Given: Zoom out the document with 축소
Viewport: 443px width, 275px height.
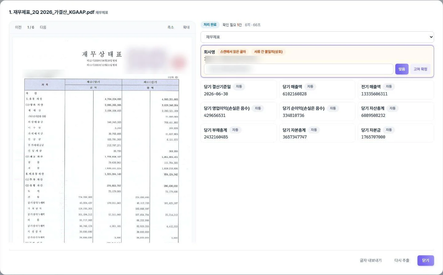Looking at the screenshot, I should tap(171, 27).
